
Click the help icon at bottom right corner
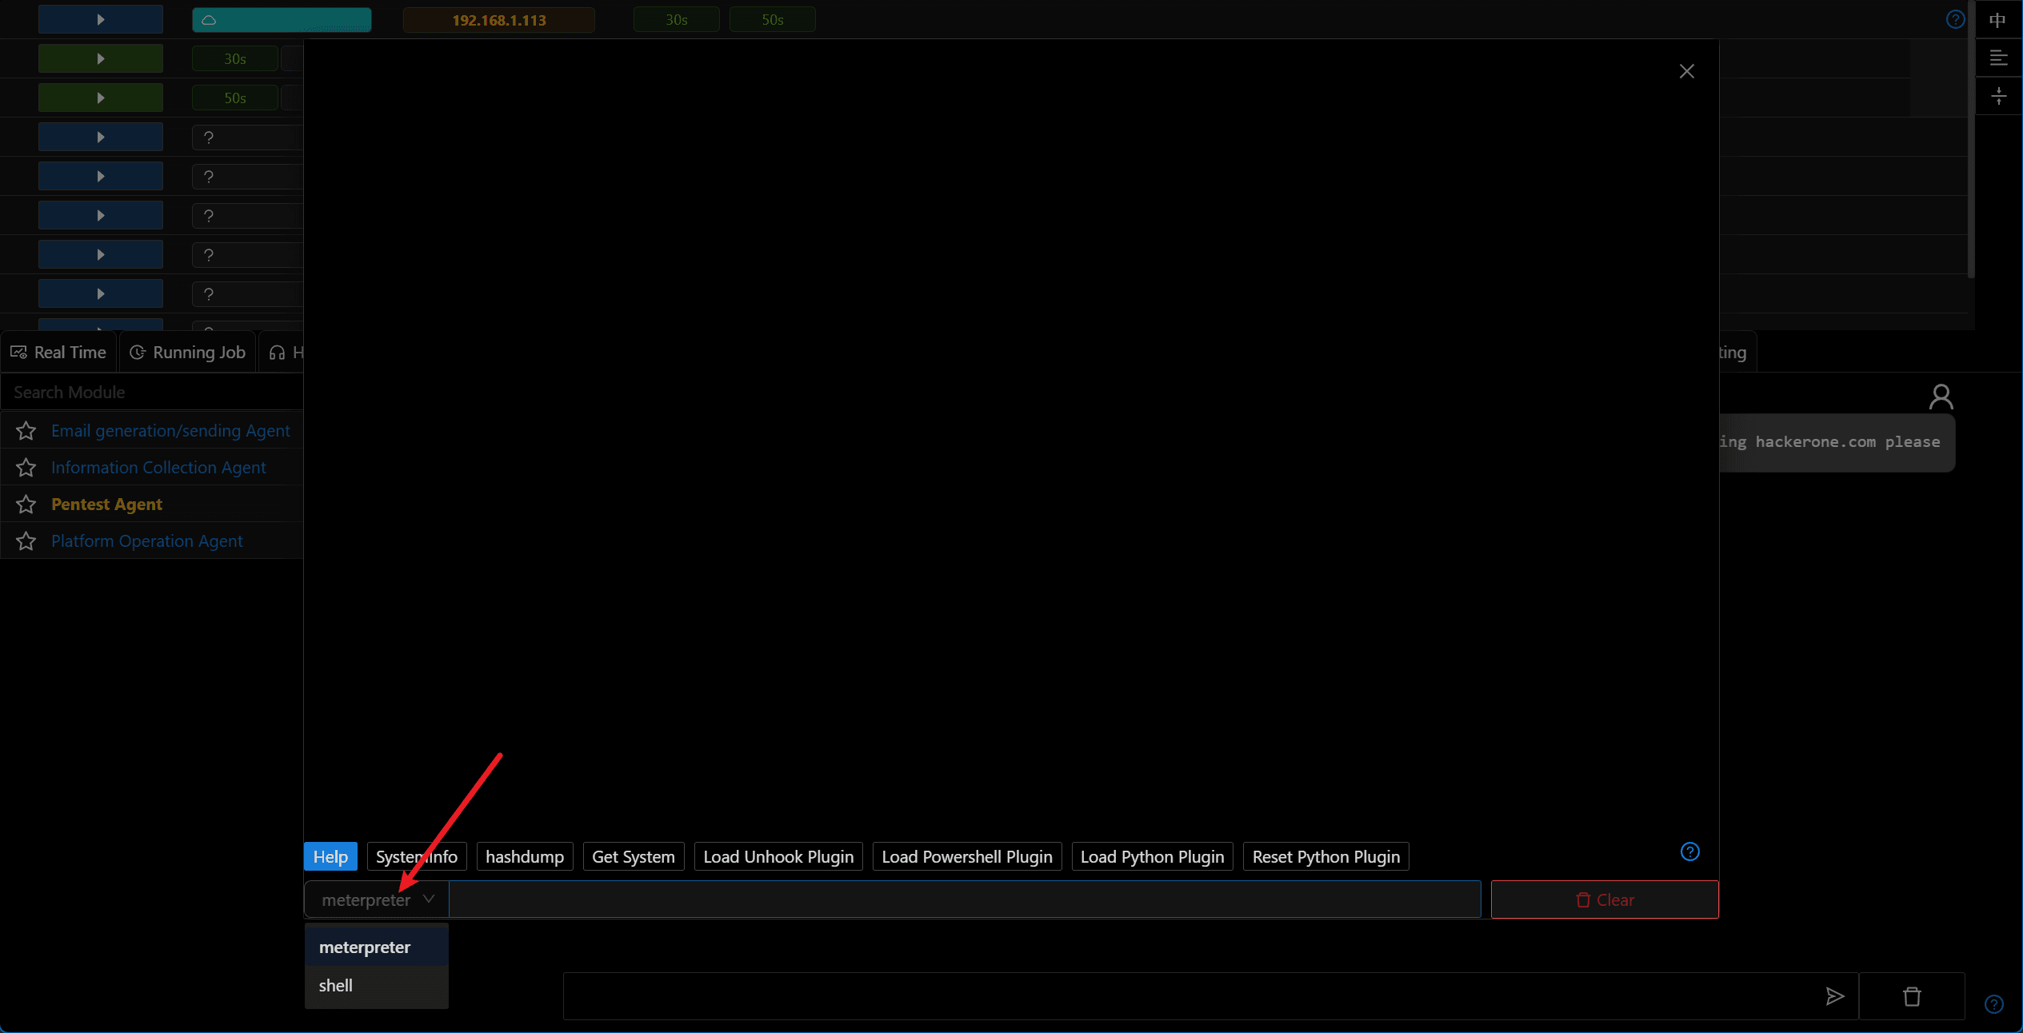point(1993,1004)
